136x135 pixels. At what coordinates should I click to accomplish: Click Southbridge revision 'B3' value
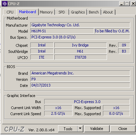click(124, 51)
